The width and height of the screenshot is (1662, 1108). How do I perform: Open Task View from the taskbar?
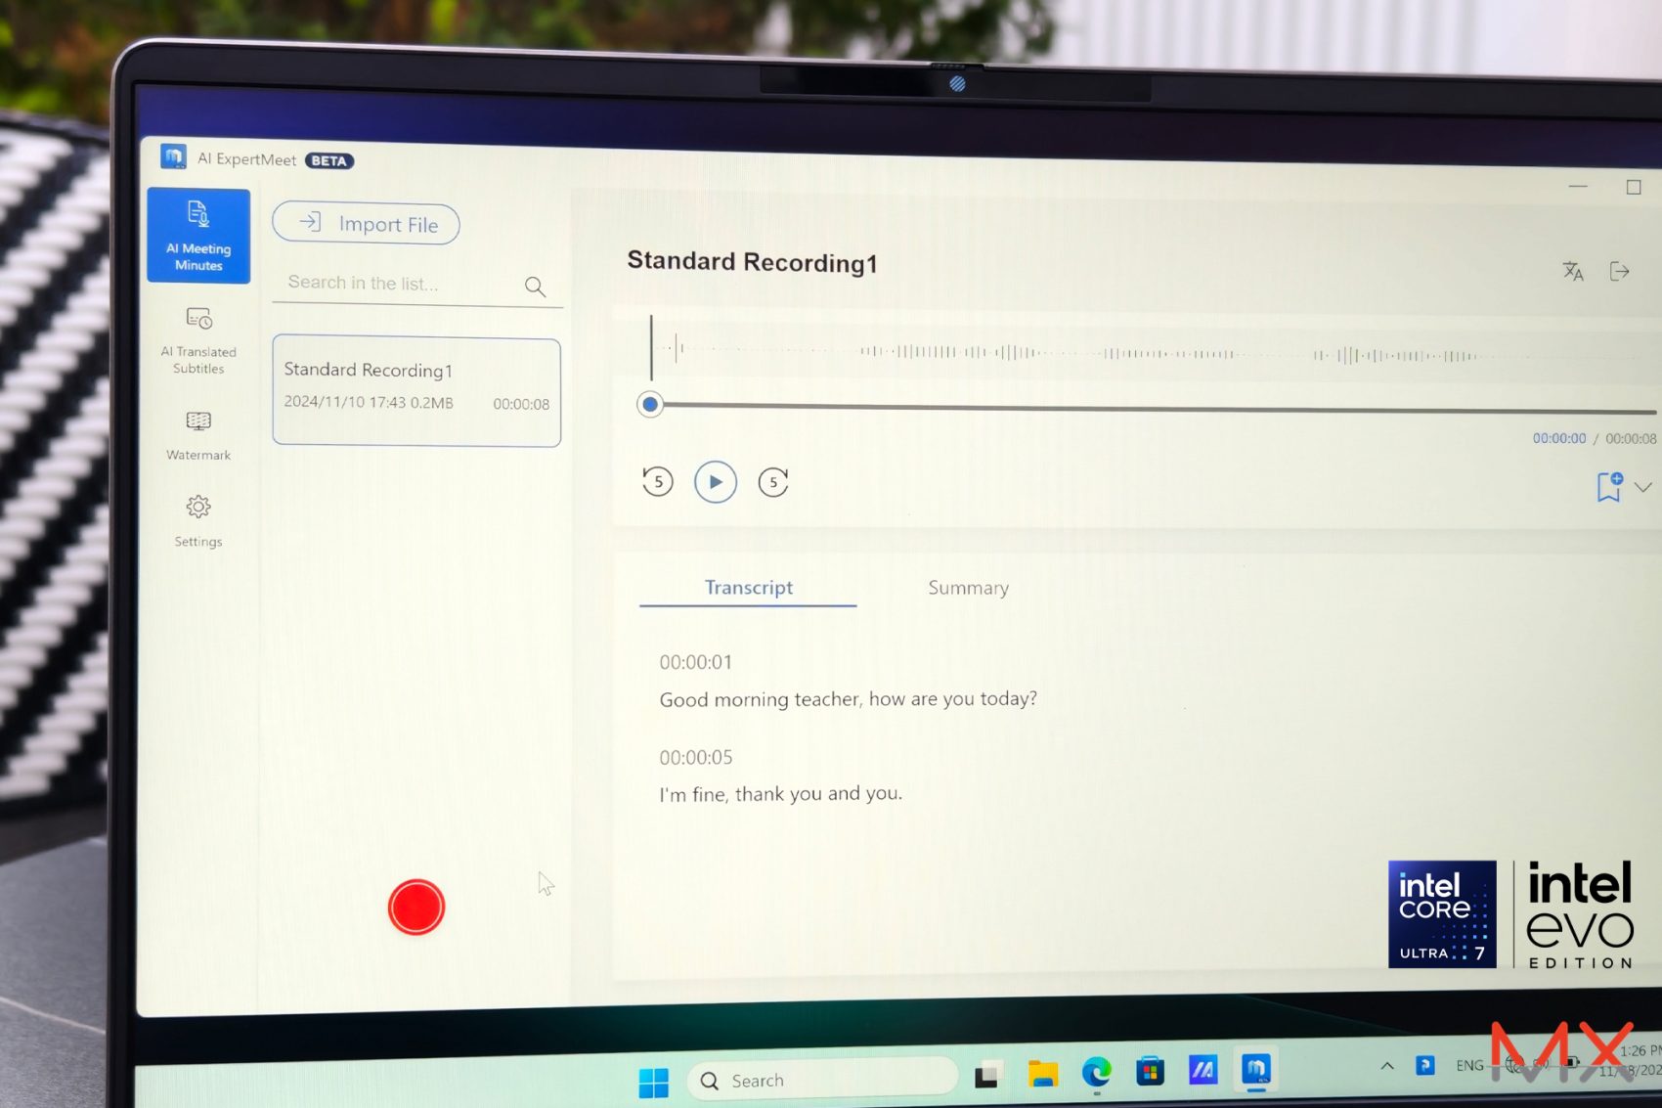pyautogui.click(x=986, y=1076)
